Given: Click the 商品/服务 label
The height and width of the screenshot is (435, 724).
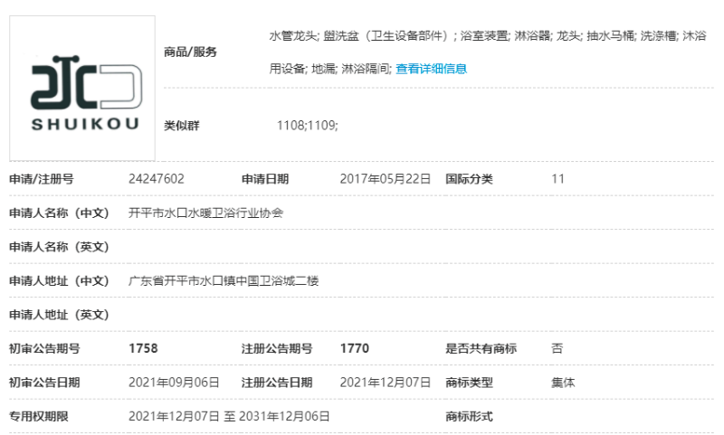Looking at the screenshot, I should (190, 52).
